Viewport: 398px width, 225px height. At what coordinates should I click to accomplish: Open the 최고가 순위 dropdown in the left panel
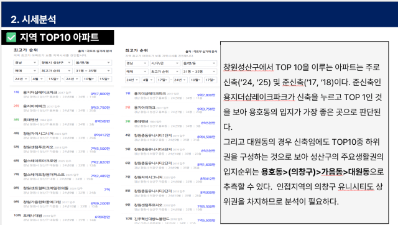pyautogui.click(x=56, y=71)
